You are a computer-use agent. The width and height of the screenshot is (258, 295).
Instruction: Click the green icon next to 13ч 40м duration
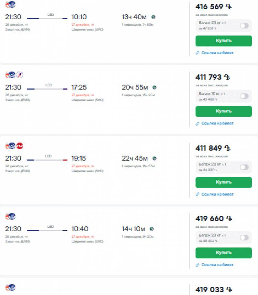tap(153, 17)
